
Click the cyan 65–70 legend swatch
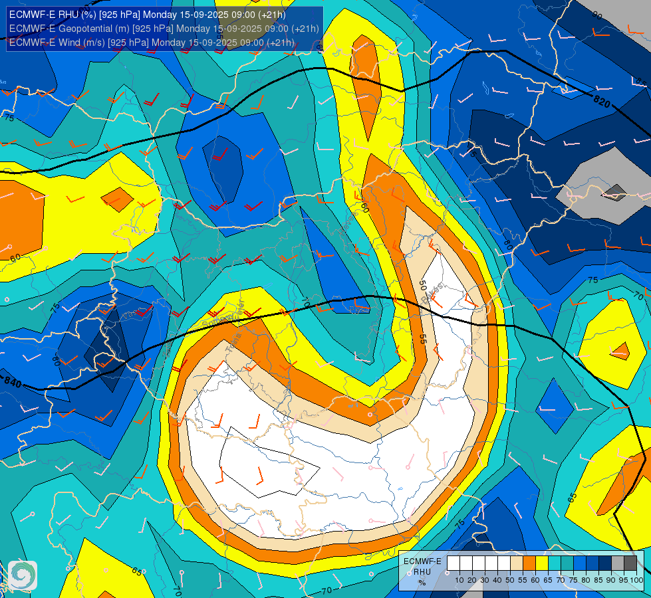555,563
